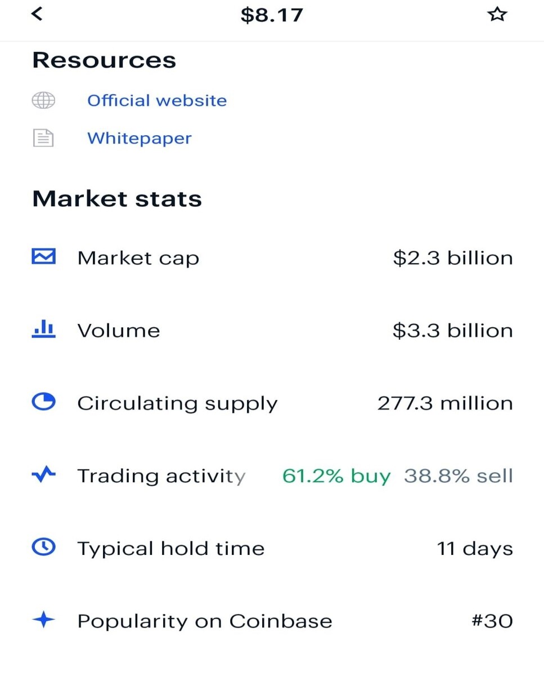The width and height of the screenshot is (544, 676).
Task: Open the Whitepaper link
Action: pos(140,138)
